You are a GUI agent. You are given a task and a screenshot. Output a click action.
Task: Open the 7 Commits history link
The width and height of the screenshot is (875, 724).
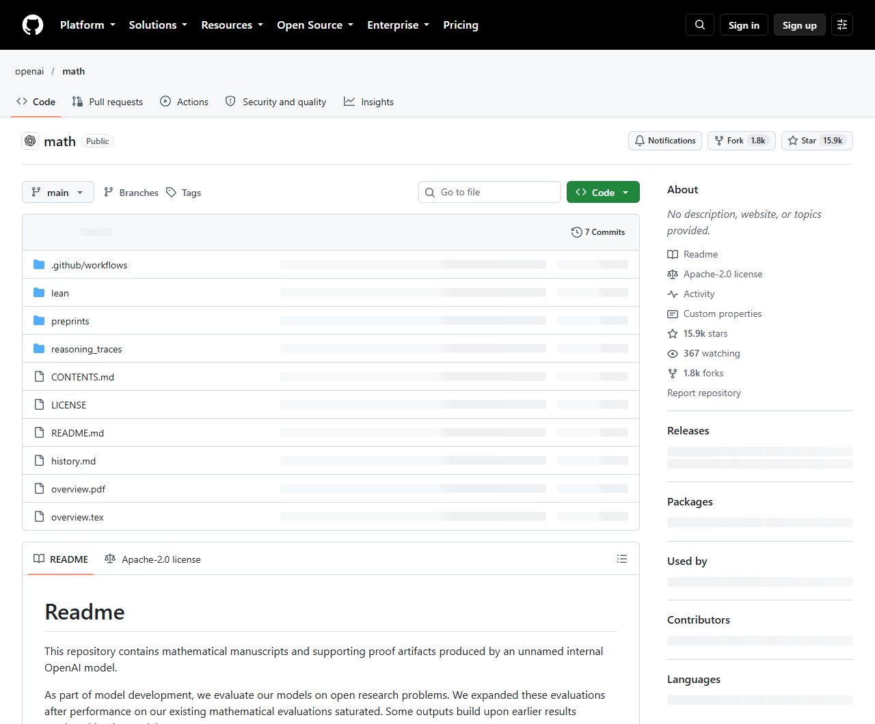[598, 232]
